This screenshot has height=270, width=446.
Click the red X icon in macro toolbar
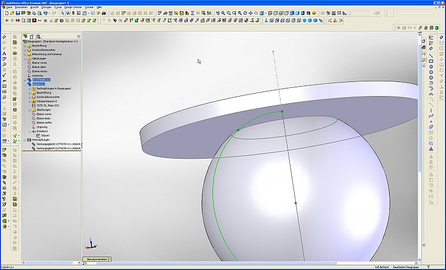point(34,20)
